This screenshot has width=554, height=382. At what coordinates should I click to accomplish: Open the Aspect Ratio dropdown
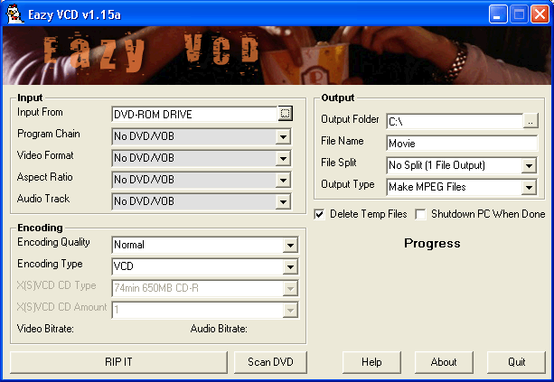pyautogui.click(x=283, y=181)
